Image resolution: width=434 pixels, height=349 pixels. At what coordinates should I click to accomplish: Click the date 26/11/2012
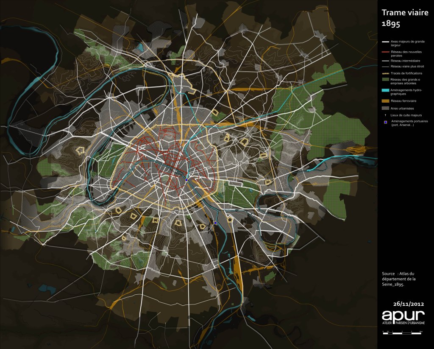(x=408, y=304)
